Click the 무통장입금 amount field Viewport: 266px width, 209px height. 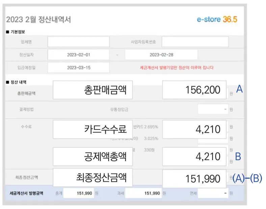tap(212, 110)
